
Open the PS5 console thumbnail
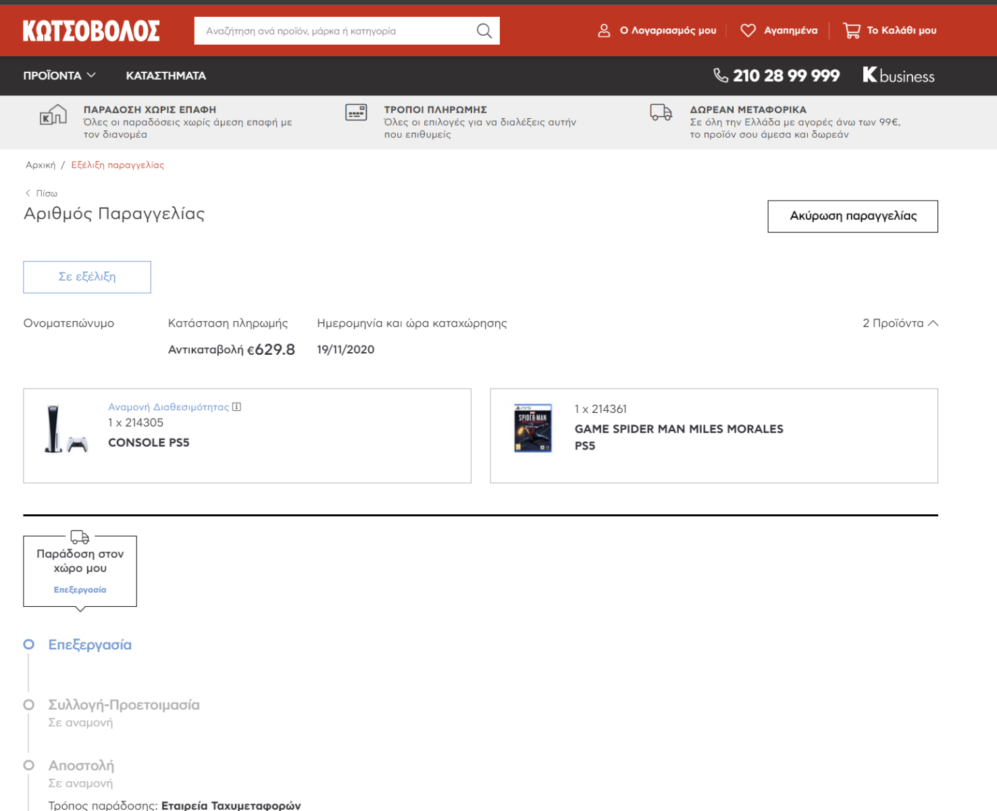pos(66,428)
